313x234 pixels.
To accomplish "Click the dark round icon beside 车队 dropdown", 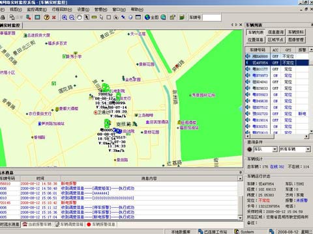I will [250, 149].
